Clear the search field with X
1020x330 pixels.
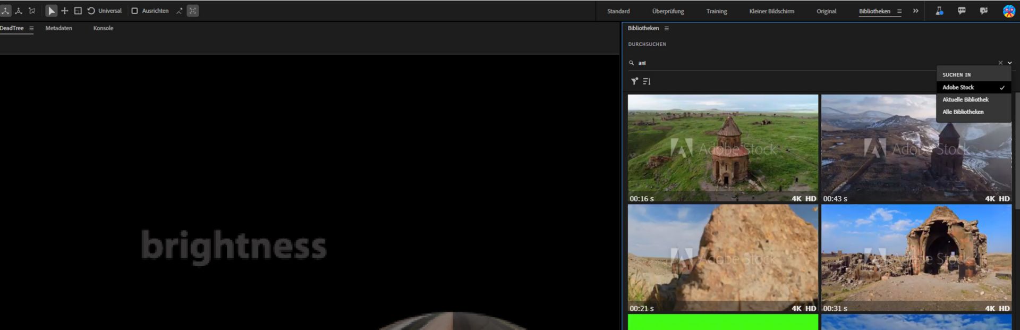tap(1000, 63)
